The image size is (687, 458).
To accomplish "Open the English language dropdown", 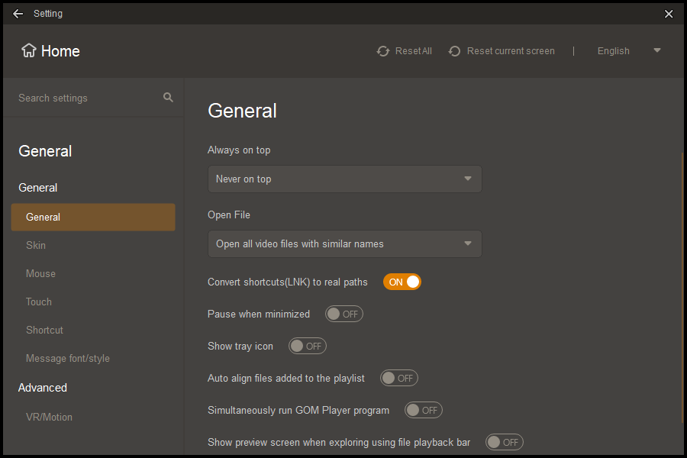I will (x=629, y=51).
